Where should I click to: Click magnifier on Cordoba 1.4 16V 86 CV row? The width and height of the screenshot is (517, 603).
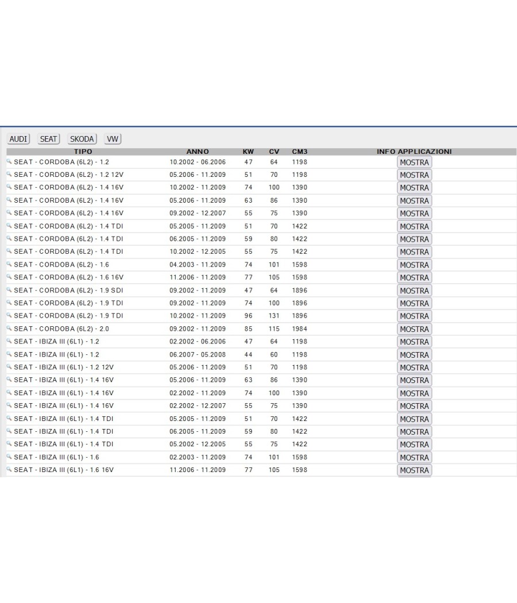point(9,200)
